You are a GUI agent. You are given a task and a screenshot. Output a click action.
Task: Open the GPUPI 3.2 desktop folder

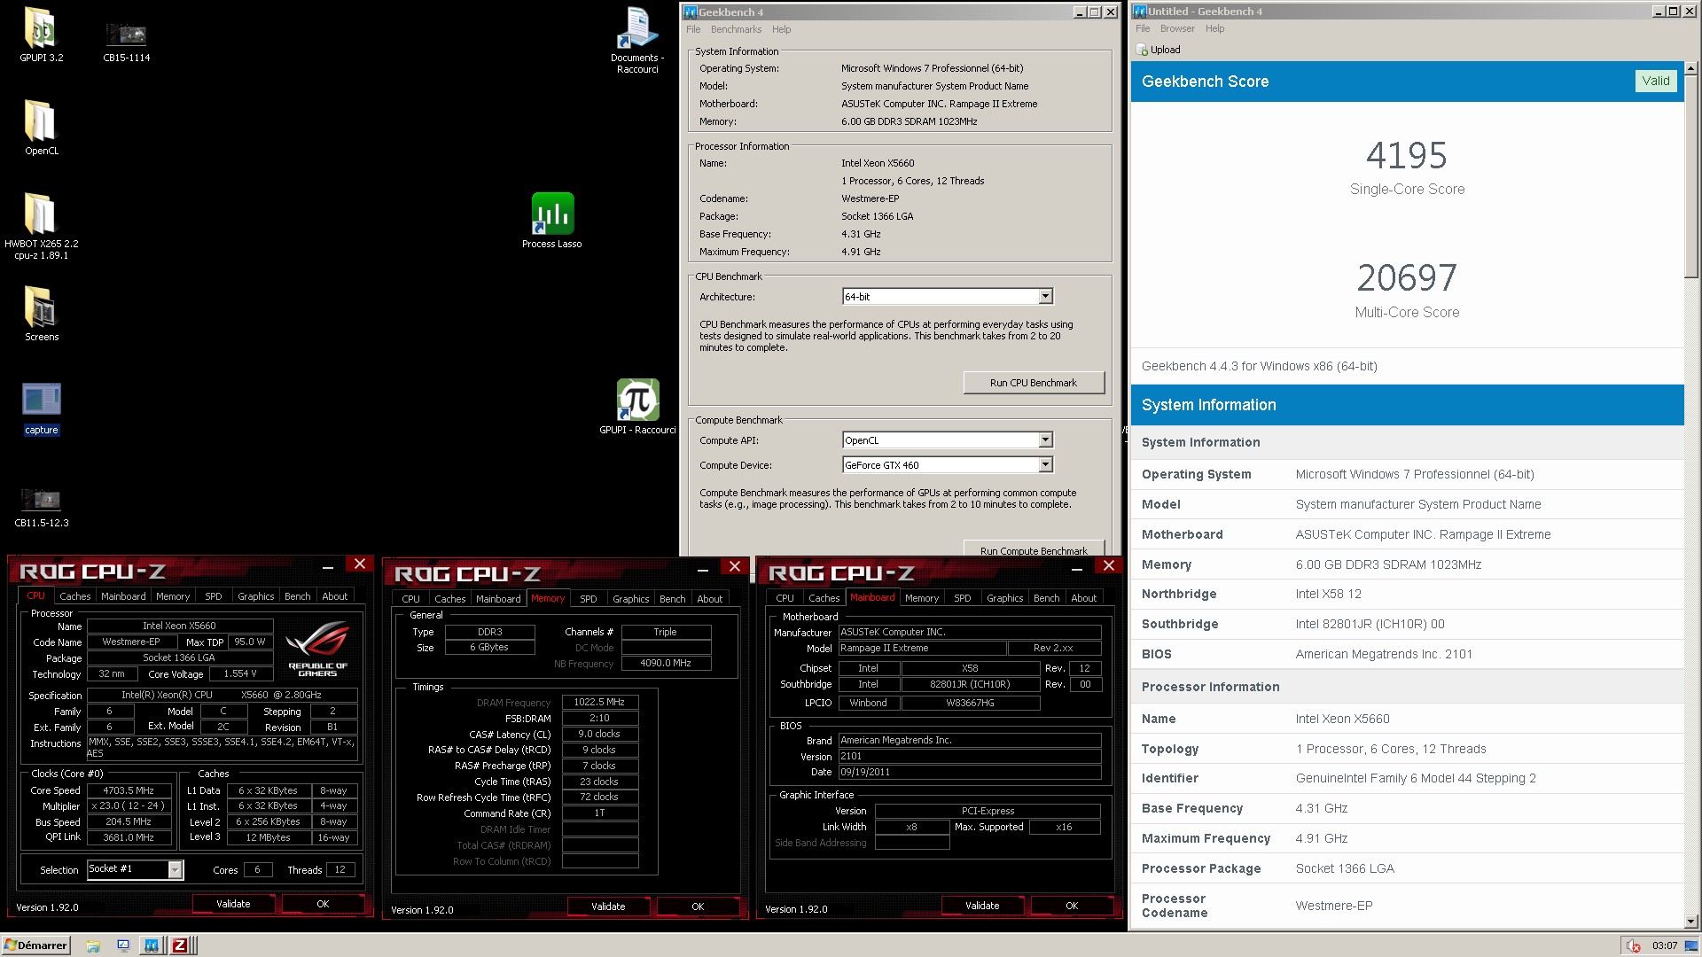(x=41, y=35)
